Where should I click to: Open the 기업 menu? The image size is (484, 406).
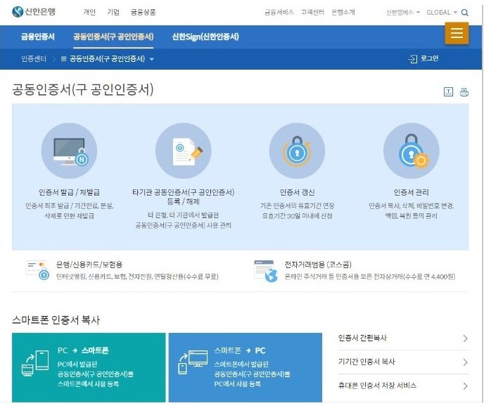click(113, 12)
